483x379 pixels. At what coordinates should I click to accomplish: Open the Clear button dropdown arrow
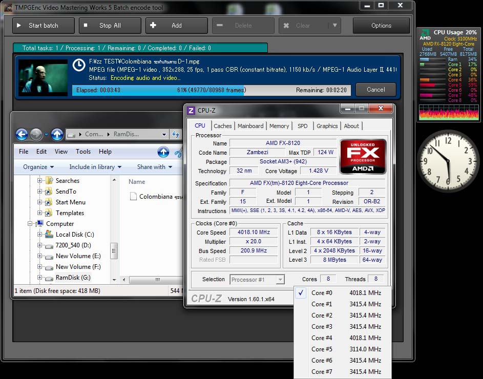coord(335,26)
